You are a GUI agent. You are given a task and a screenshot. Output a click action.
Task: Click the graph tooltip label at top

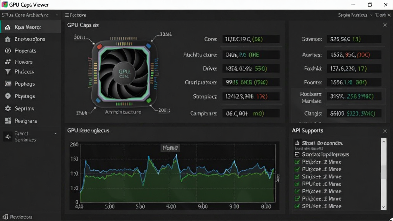coord(170,148)
